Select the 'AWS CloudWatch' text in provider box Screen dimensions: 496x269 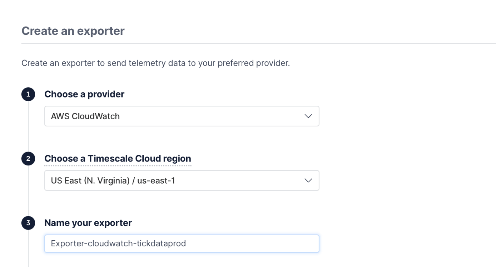click(x=85, y=116)
